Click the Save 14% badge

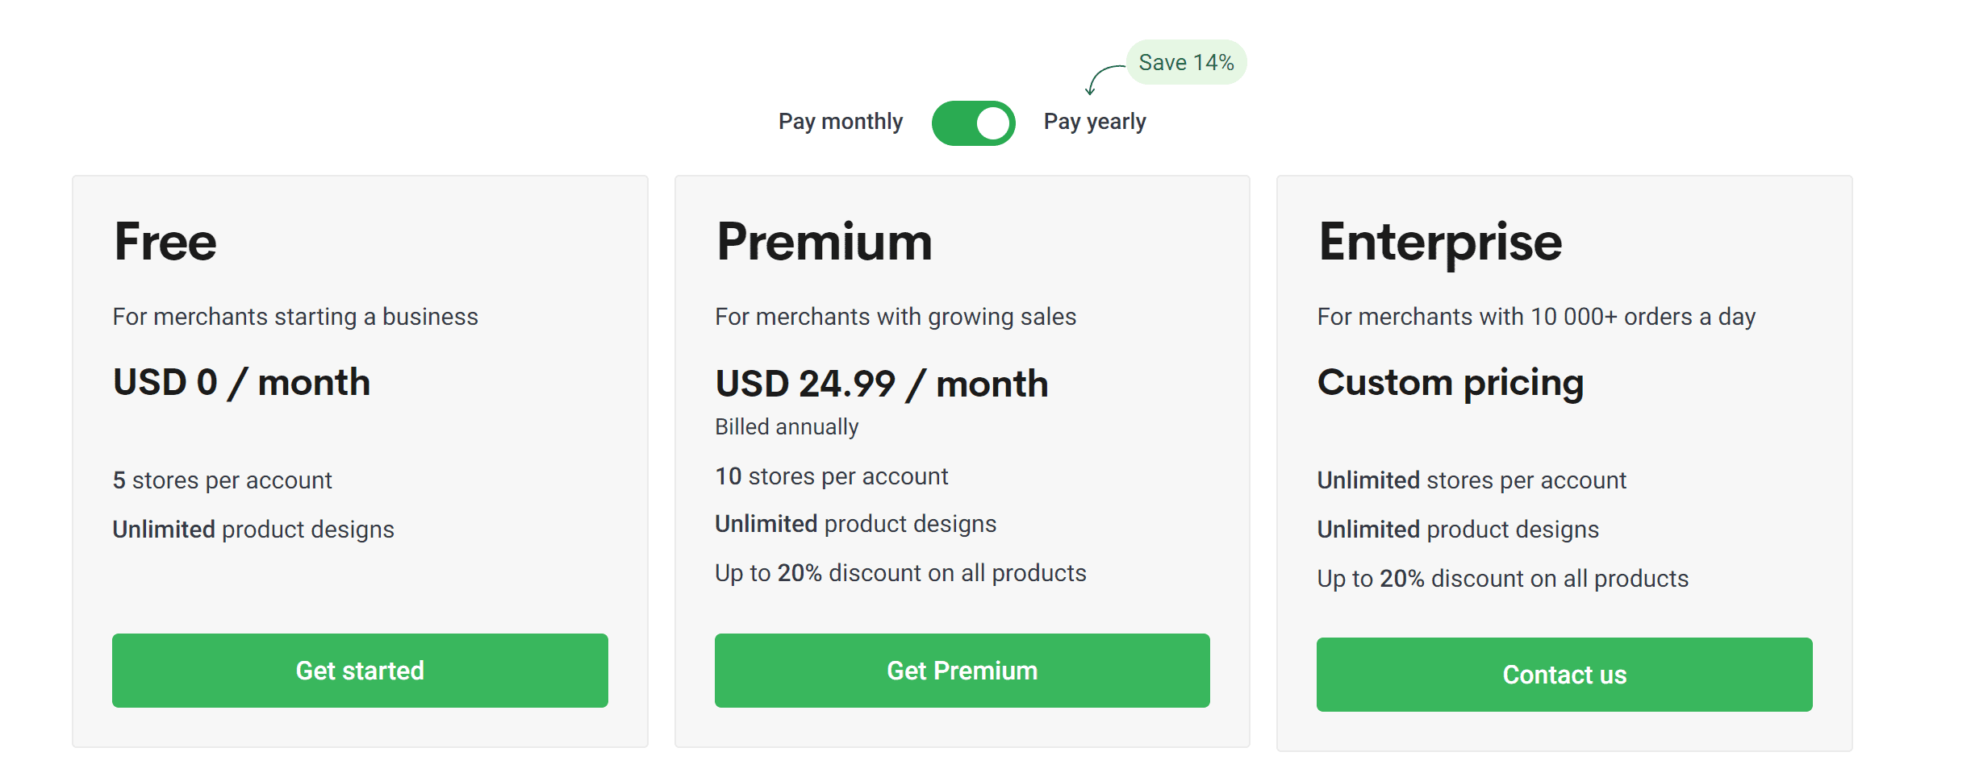(x=1186, y=63)
